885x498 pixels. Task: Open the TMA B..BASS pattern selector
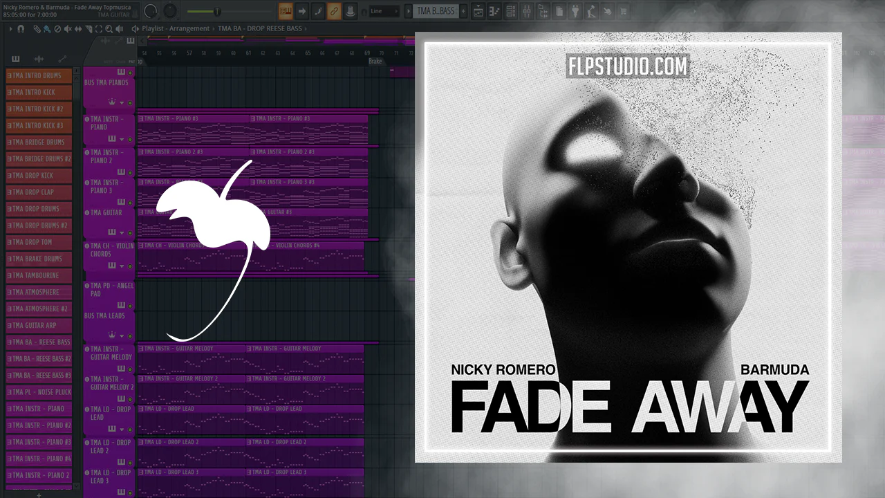pos(436,11)
